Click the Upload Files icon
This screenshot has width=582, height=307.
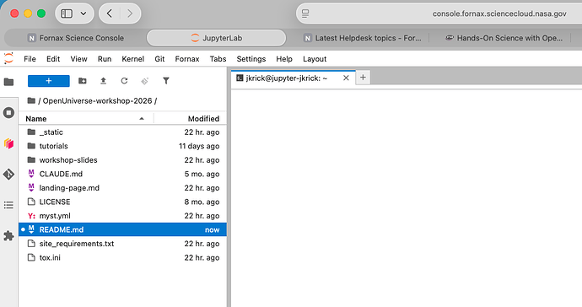[x=103, y=81]
